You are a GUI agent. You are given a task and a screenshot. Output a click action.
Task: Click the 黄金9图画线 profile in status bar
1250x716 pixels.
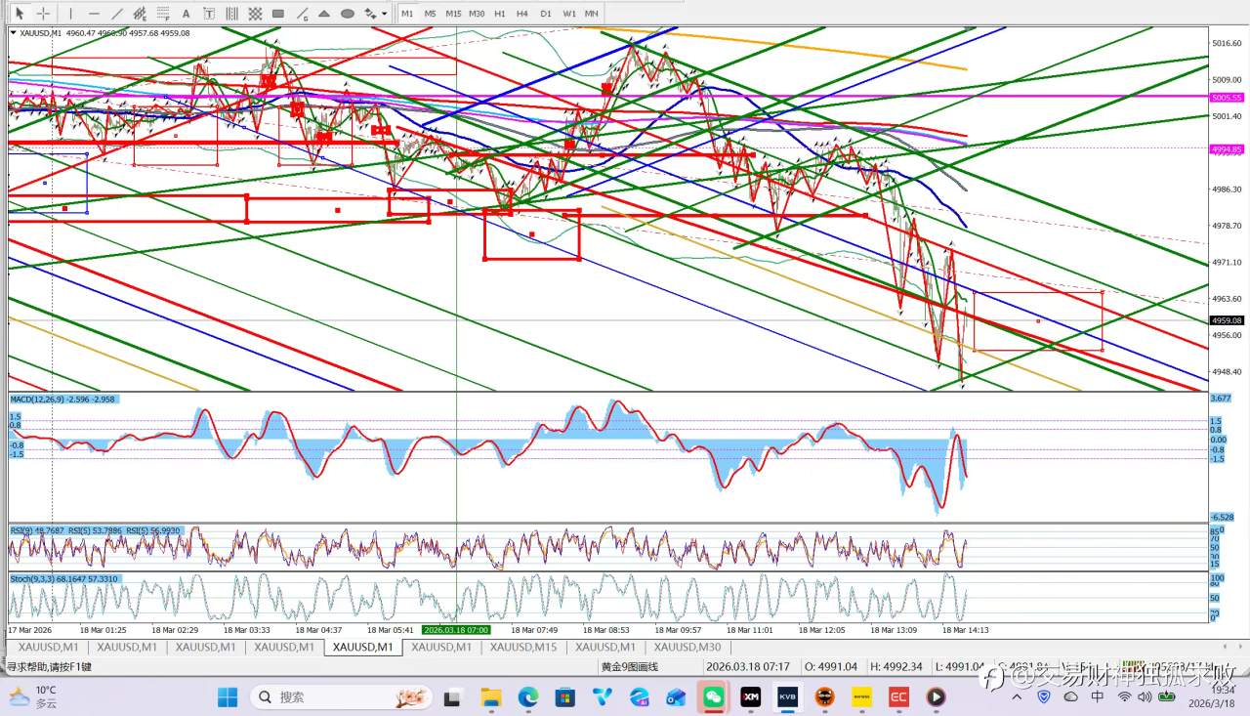(x=630, y=667)
